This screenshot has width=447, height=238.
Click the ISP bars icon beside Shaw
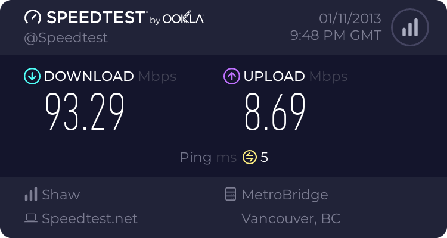pyautogui.click(x=31, y=195)
